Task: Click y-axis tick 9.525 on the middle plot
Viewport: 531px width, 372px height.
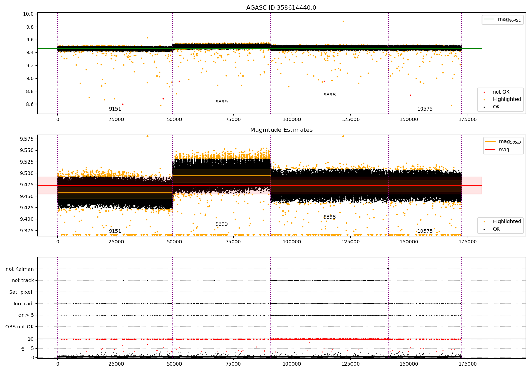Action: 27,162
